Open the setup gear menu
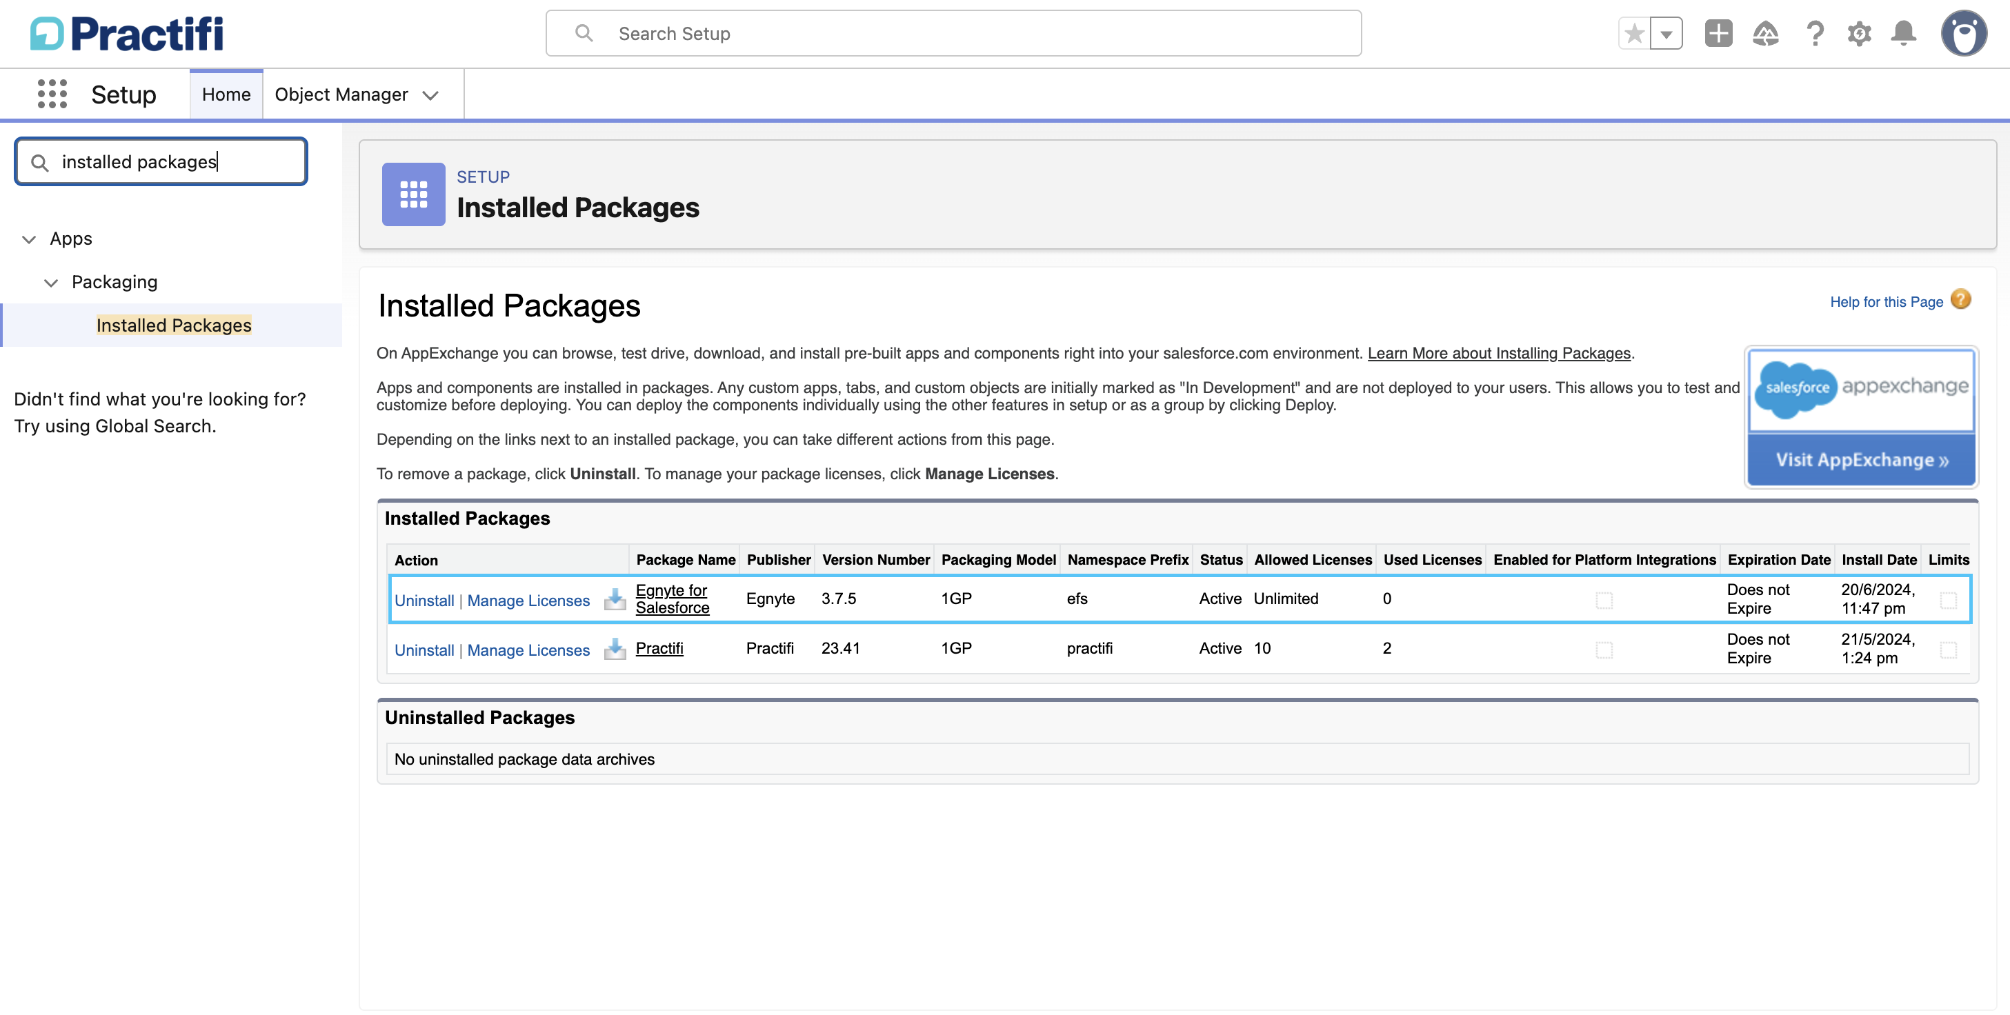The width and height of the screenshot is (2010, 1015). [x=1860, y=34]
